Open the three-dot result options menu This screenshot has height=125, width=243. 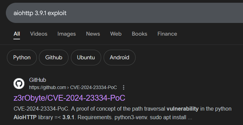click(124, 87)
